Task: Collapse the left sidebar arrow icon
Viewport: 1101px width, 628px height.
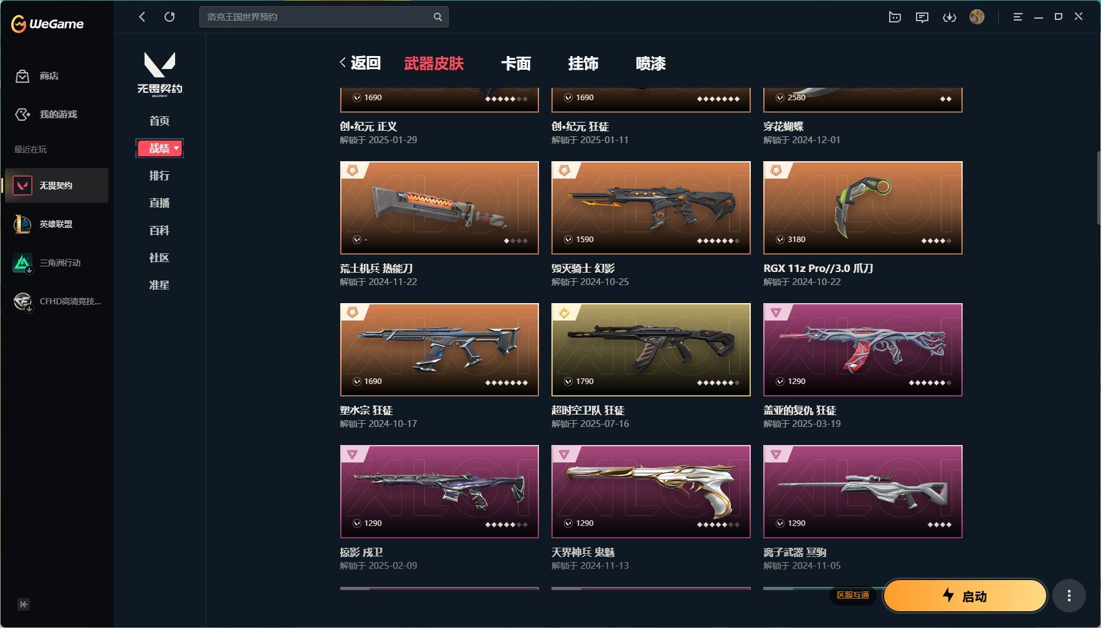Action: click(x=24, y=604)
